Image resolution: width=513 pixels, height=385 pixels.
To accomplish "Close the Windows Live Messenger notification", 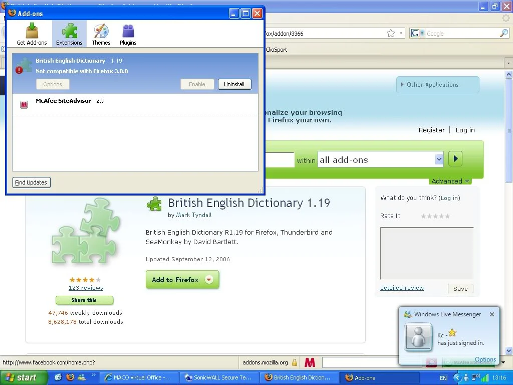I will tap(492, 314).
